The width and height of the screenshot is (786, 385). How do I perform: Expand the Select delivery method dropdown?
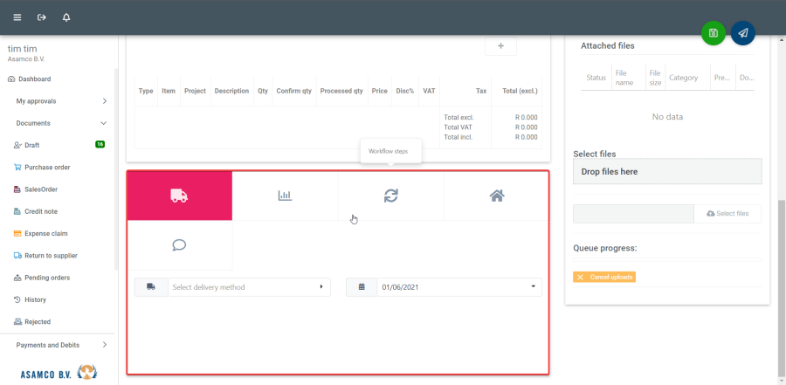click(243, 287)
